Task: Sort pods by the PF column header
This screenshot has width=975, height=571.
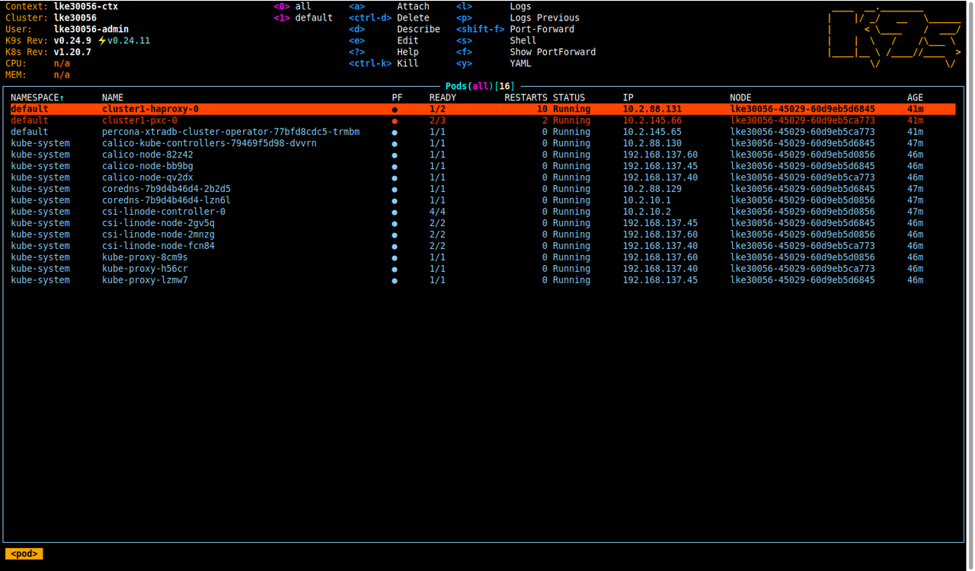Action: click(397, 97)
